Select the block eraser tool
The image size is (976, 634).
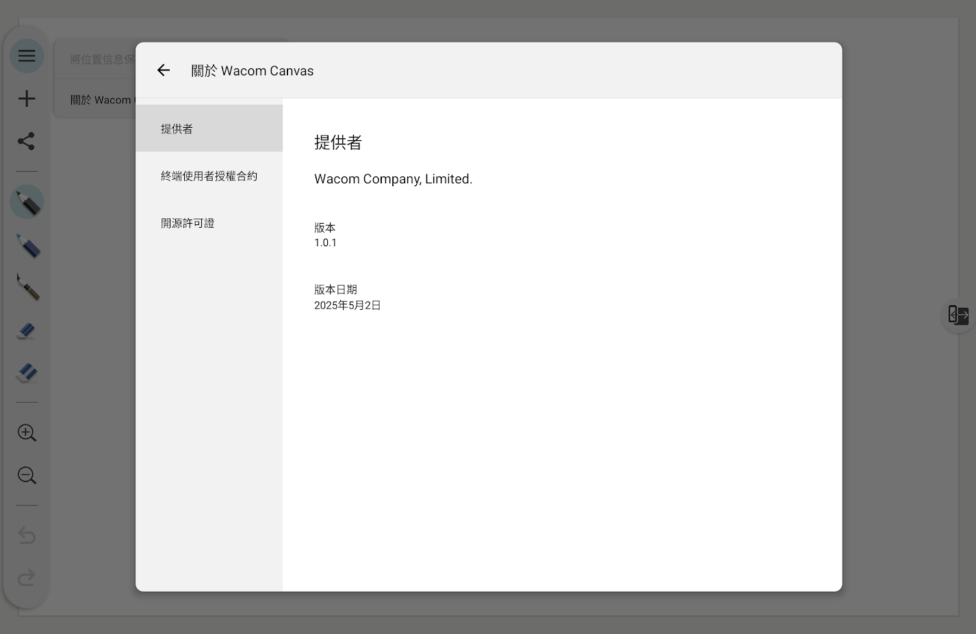(x=27, y=373)
